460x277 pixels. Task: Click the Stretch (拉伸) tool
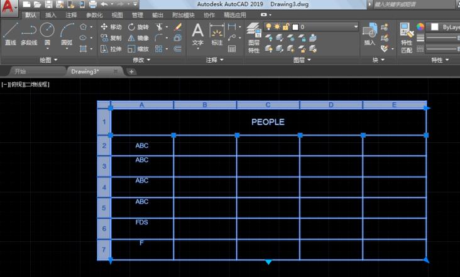click(111, 49)
